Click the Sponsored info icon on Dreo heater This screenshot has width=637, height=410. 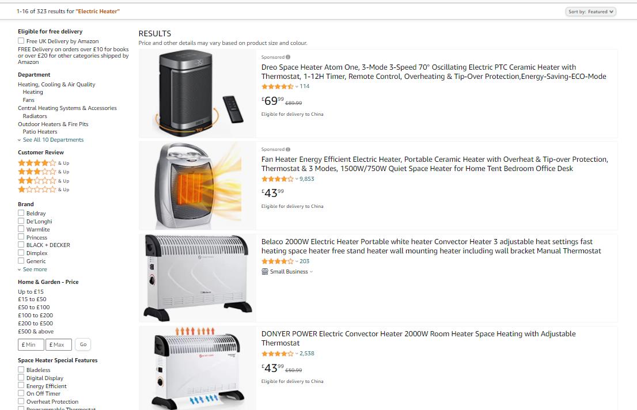(288, 57)
